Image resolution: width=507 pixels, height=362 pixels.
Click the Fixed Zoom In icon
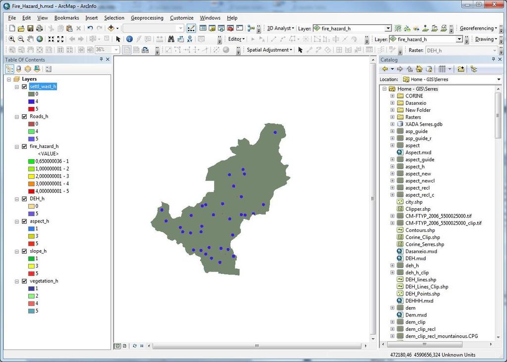[x=51, y=39]
